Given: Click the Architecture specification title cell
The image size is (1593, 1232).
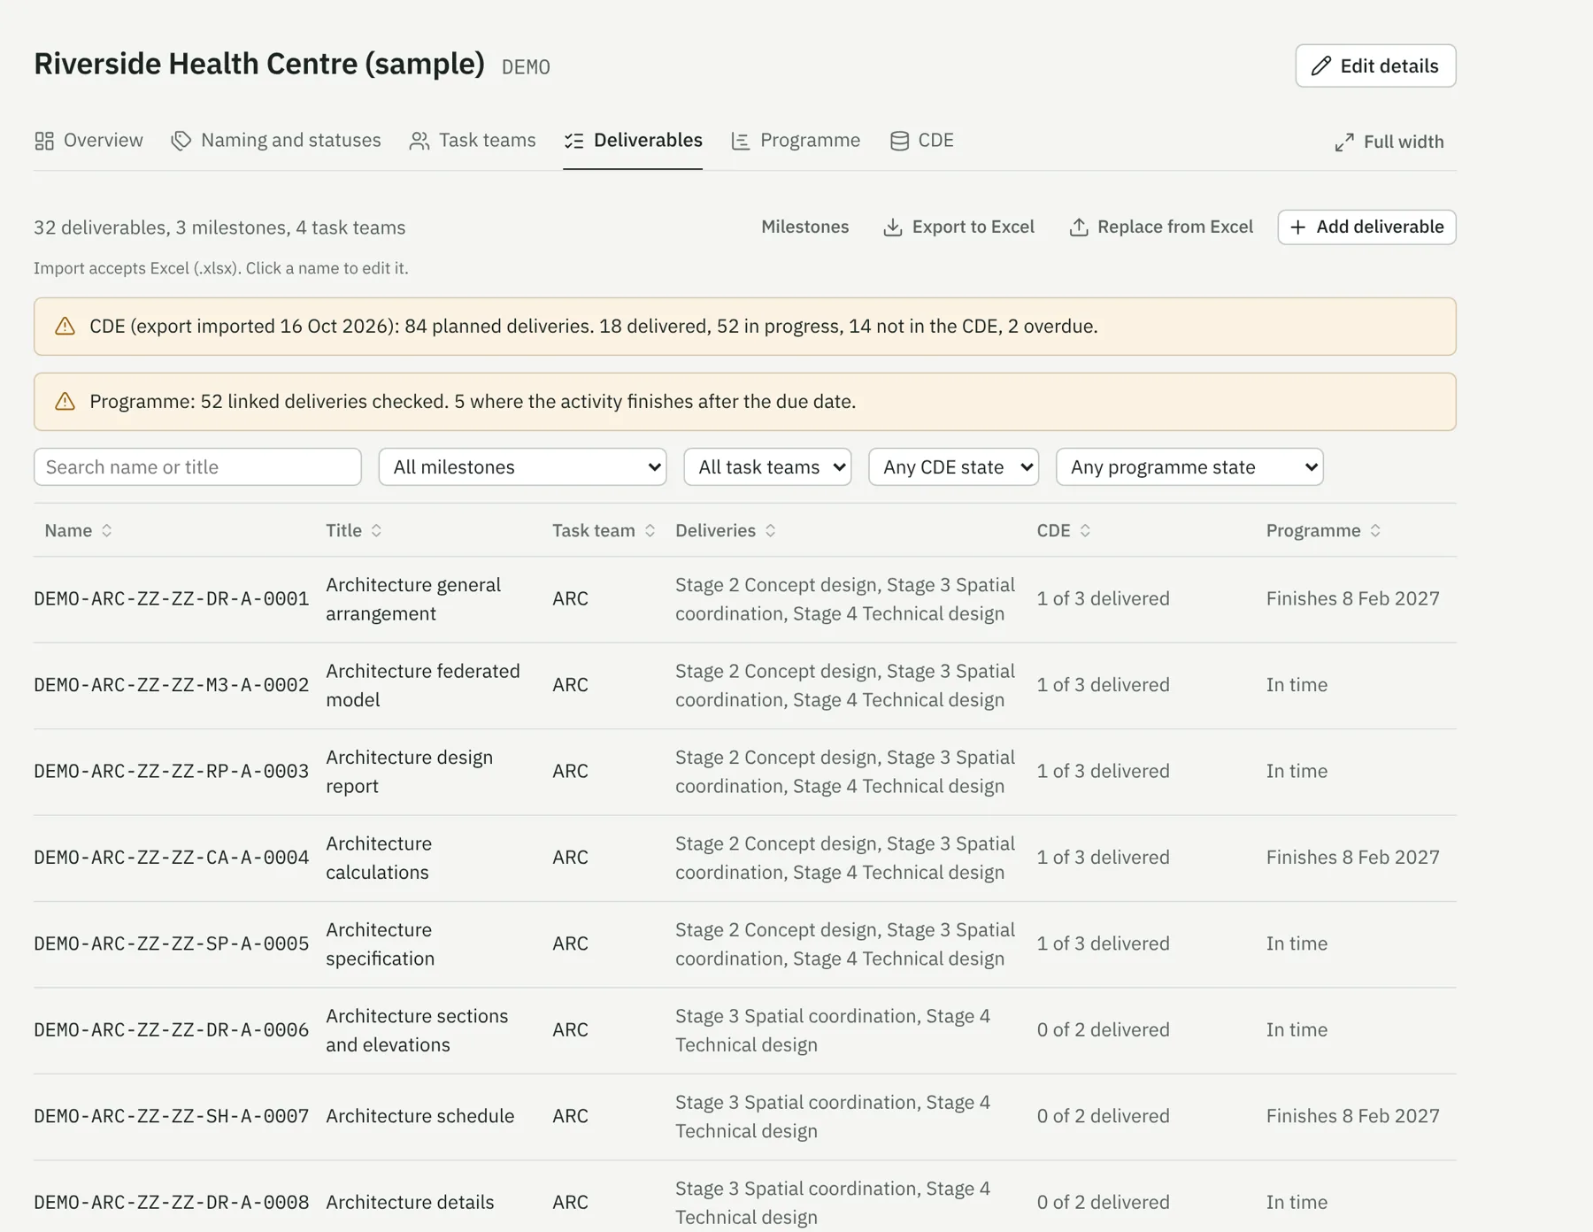Looking at the screenshot, I should pos(380,944).
